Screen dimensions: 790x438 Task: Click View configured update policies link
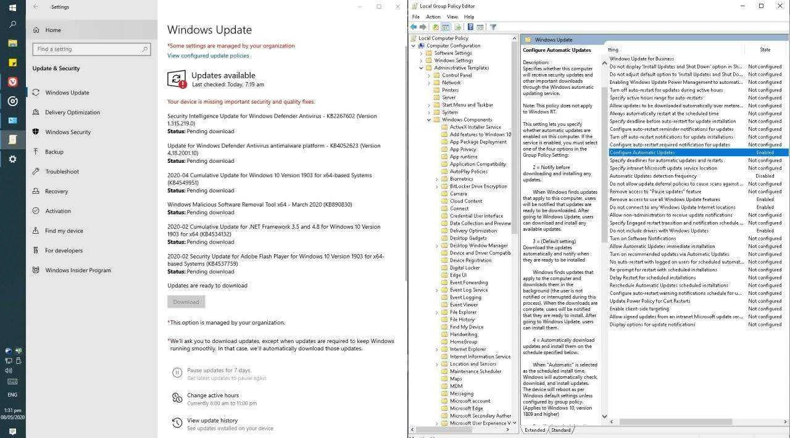click(x=208, y=56)
